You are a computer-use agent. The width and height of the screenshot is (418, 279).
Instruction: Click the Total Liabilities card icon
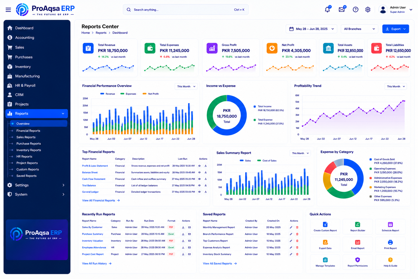point(376,48)
